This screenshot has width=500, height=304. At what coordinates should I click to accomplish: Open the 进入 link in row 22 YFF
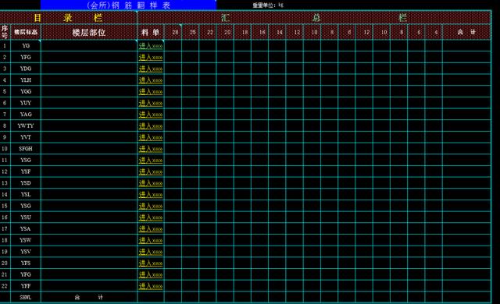click(x=151, y=286)
